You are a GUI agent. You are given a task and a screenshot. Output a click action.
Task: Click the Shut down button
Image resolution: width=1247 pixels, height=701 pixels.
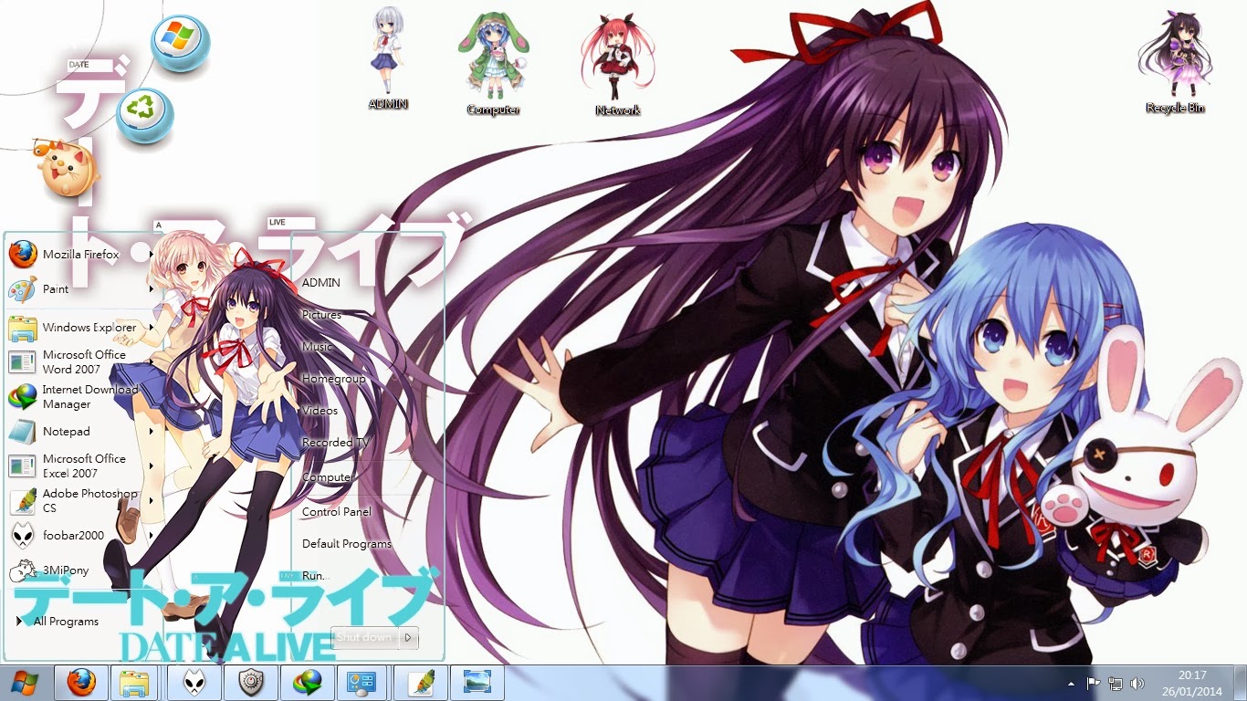click(365, 637)
